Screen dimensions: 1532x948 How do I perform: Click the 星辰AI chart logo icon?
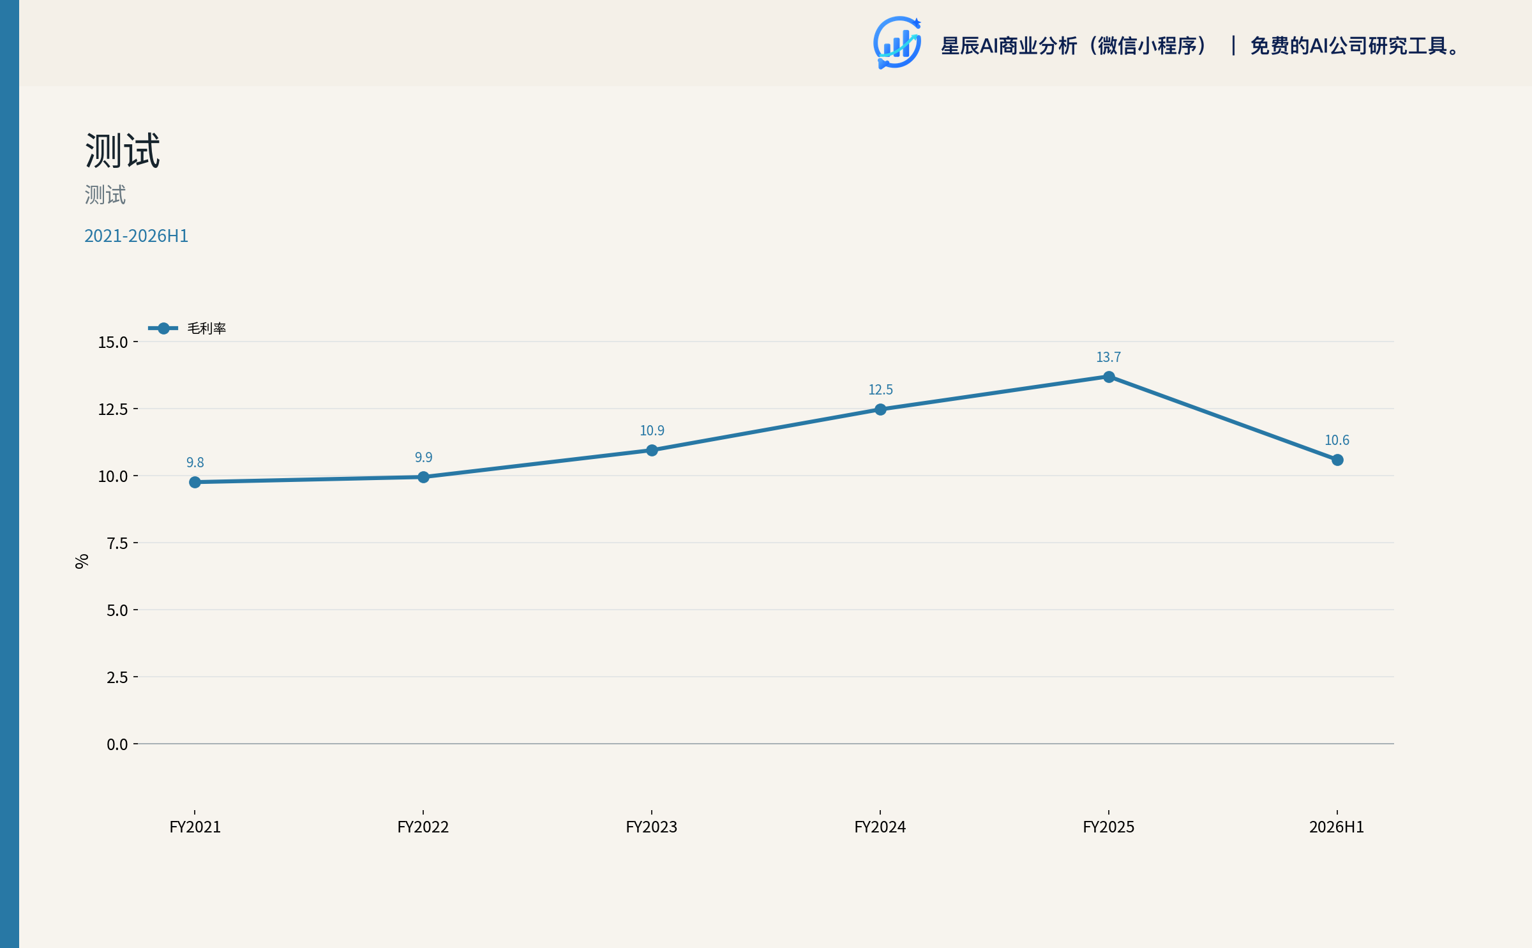[x=897, y=43]
